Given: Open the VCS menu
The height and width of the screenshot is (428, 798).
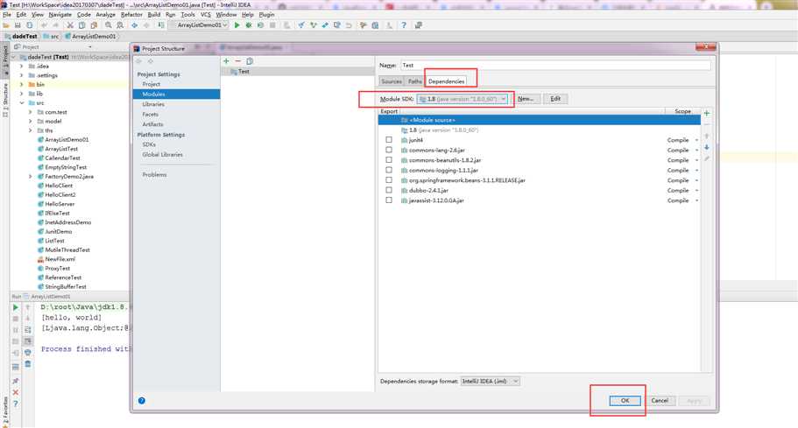Looking at the screenshot, I should [206, 15].
